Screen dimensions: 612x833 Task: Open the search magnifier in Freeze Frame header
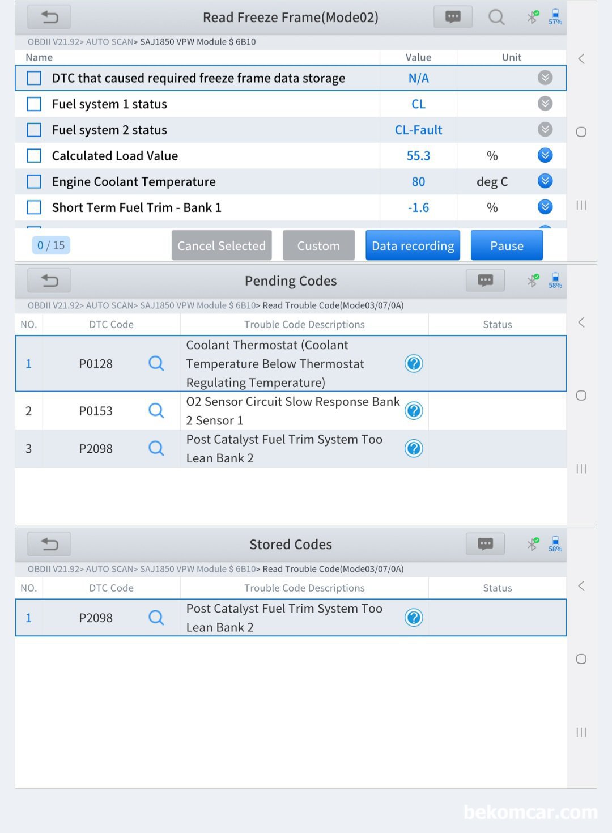(496, 18)
